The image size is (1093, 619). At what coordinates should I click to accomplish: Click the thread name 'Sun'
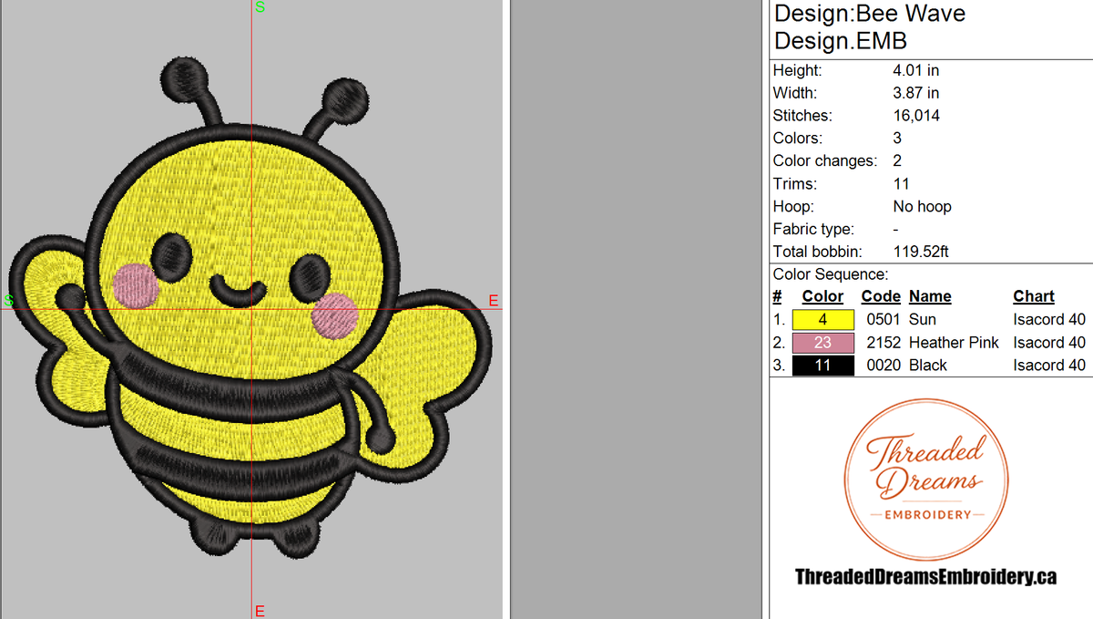click(x=923, y=320)
